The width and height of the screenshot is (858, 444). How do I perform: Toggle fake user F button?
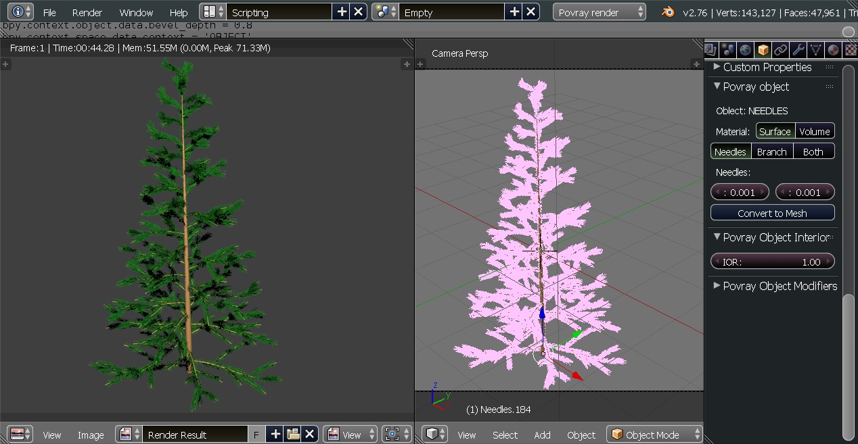[256, 435]
